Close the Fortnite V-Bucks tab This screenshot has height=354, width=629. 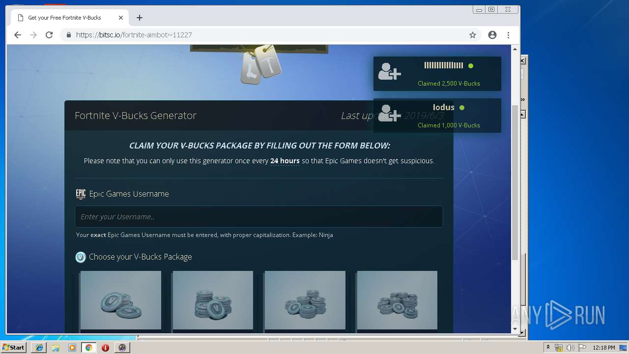[121, 18]
